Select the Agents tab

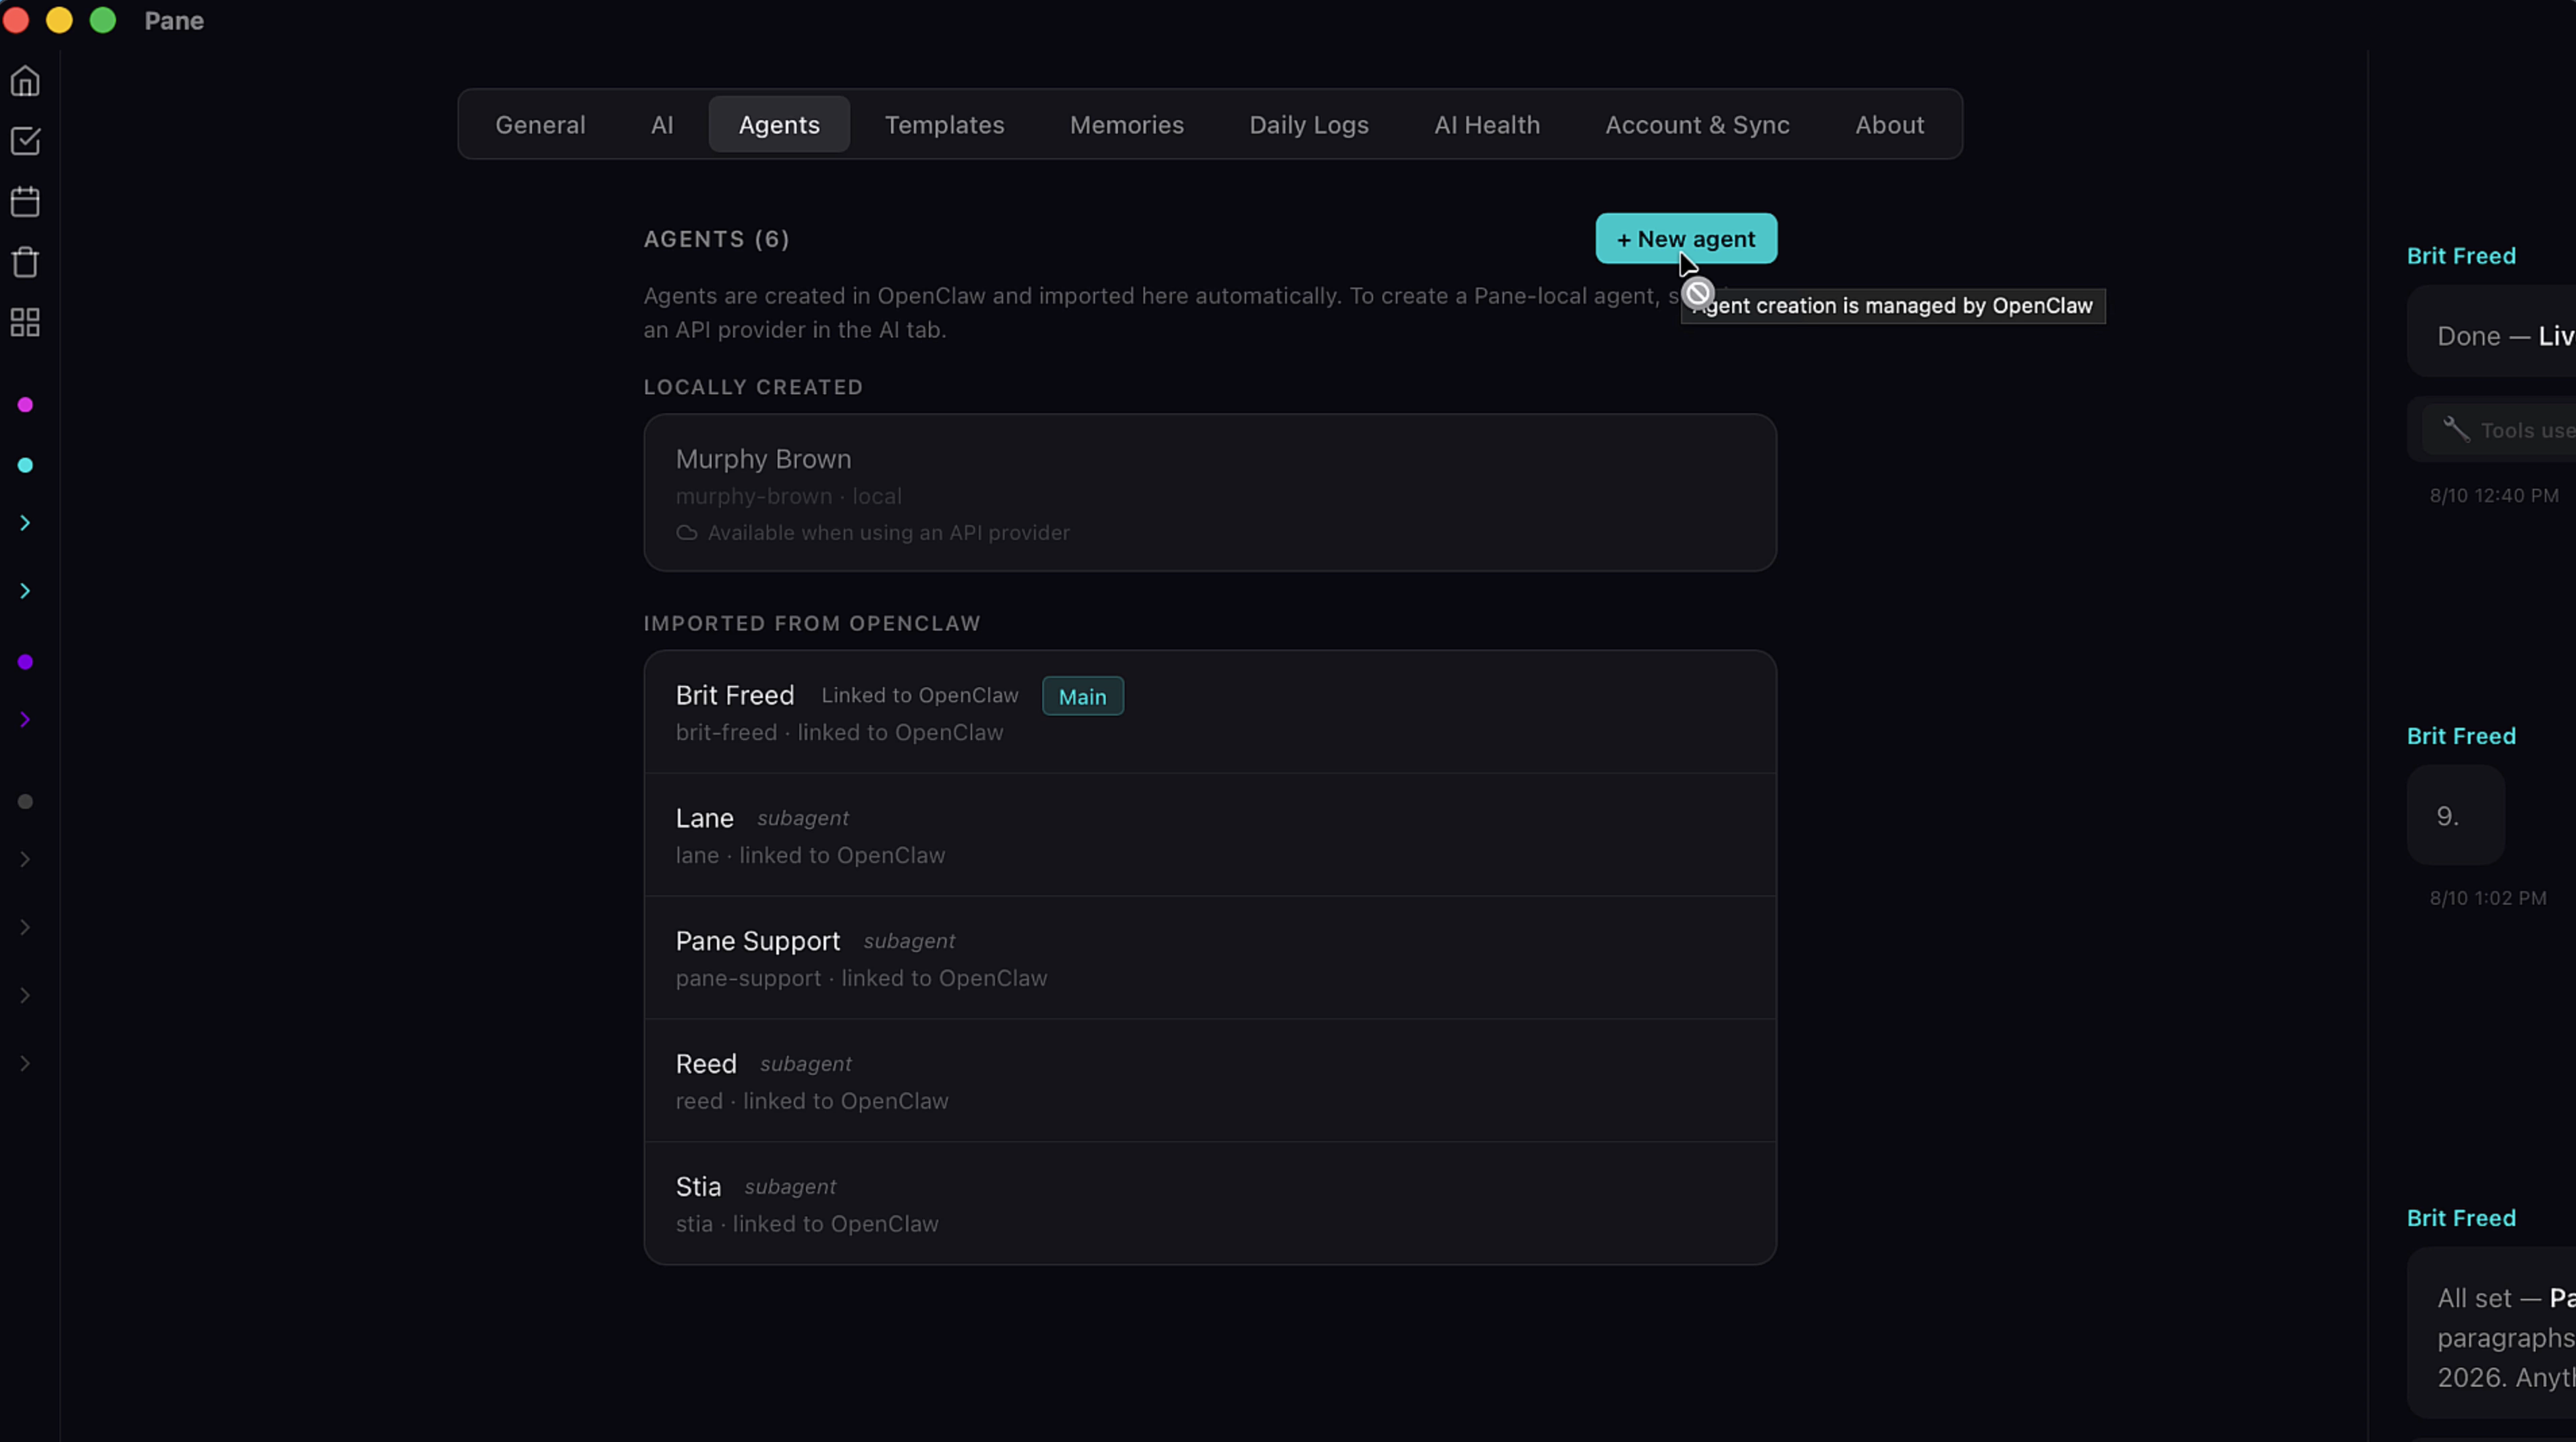click(x=779, y=124)
